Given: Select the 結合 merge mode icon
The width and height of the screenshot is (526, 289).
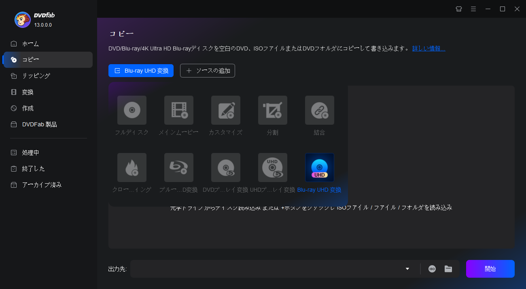Looking at the screenshot, I should (x=320, y=110).
